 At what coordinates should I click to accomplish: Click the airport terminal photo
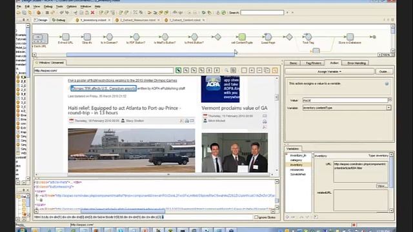(x=132, y=150)
